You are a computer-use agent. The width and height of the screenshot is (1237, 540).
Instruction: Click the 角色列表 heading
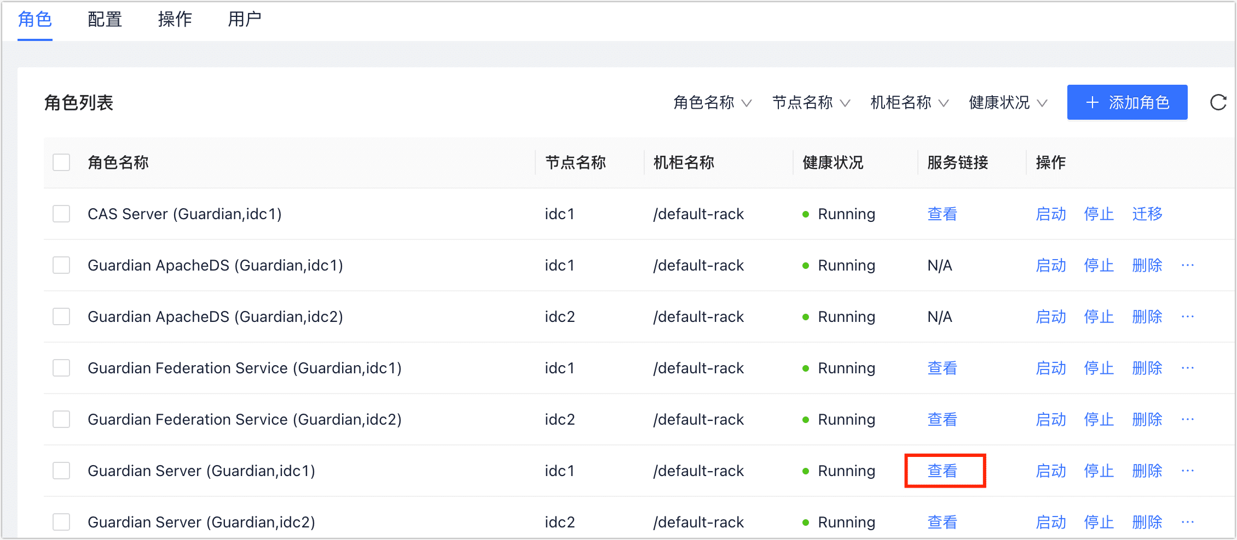pos(79,102)
